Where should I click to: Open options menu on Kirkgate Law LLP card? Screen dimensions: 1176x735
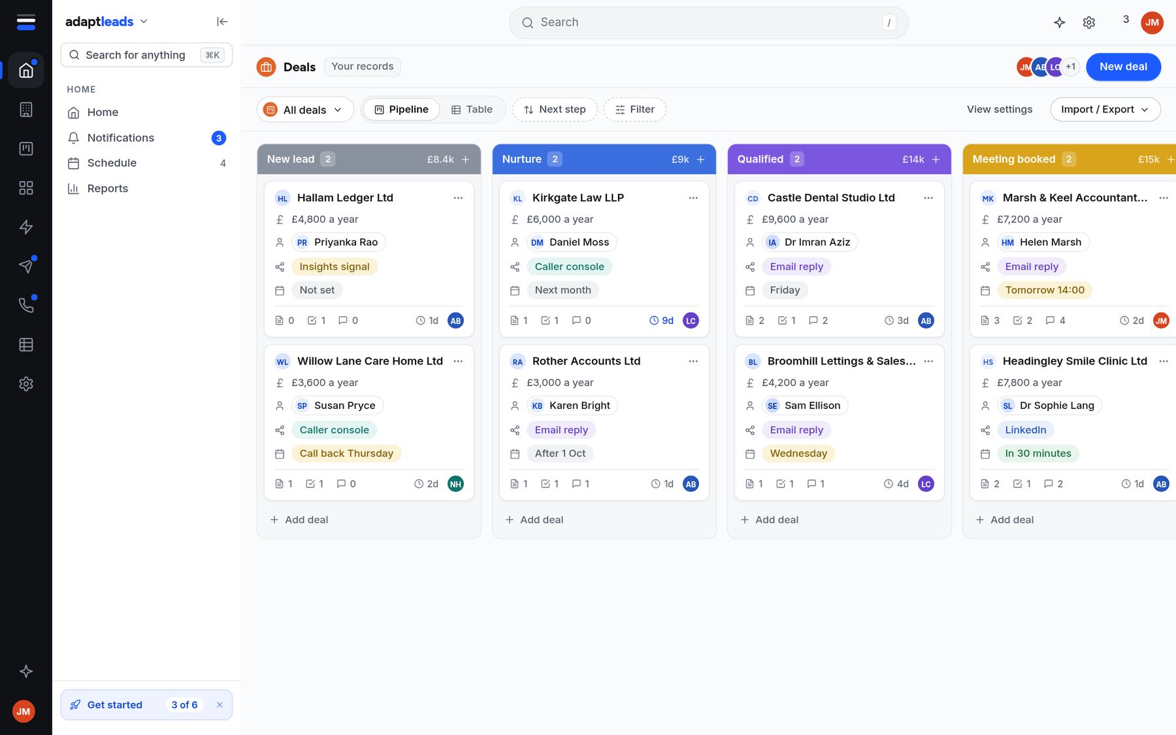coord(693,198)
